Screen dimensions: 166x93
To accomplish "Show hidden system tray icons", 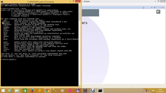I will 140,91.
